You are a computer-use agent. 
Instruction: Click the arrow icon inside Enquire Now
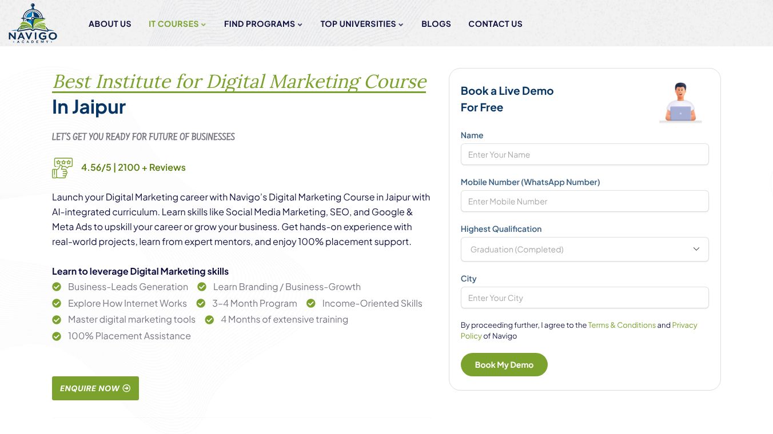coord(127,388)
